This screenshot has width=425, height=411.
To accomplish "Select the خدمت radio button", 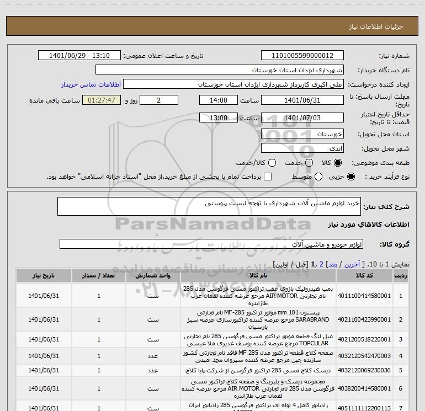I will (309, 163).
